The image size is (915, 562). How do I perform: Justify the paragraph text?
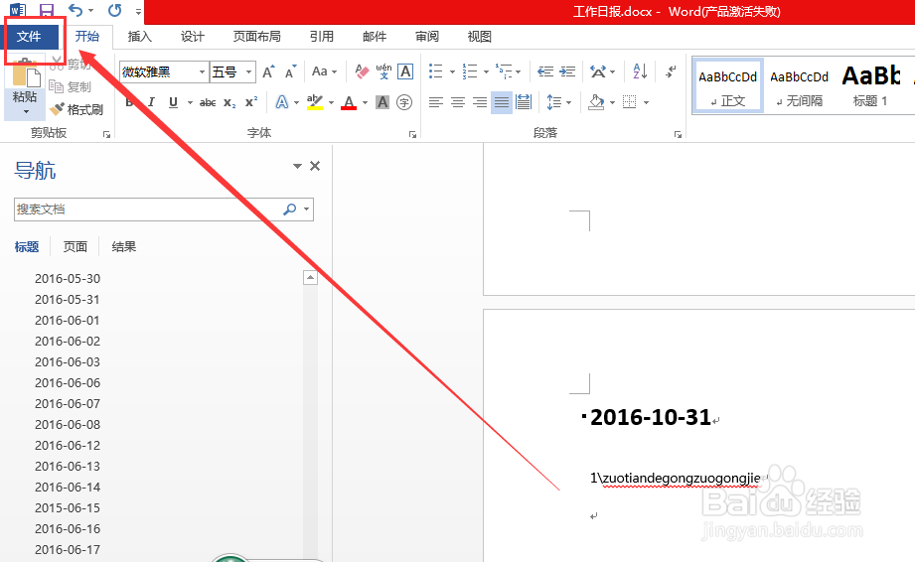(502, 102)
